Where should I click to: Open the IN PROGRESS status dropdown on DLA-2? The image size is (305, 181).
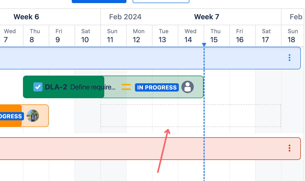coord(157,87)
